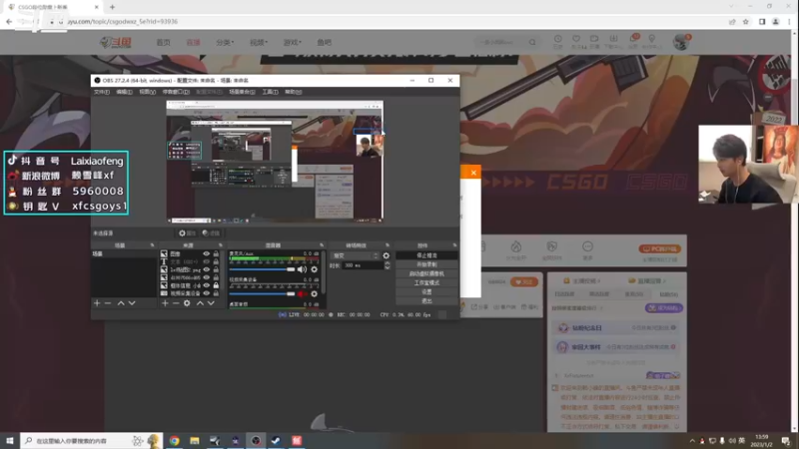
Task: Pop out the Audio Mixer dock panel
Action: tap(322, 245)
